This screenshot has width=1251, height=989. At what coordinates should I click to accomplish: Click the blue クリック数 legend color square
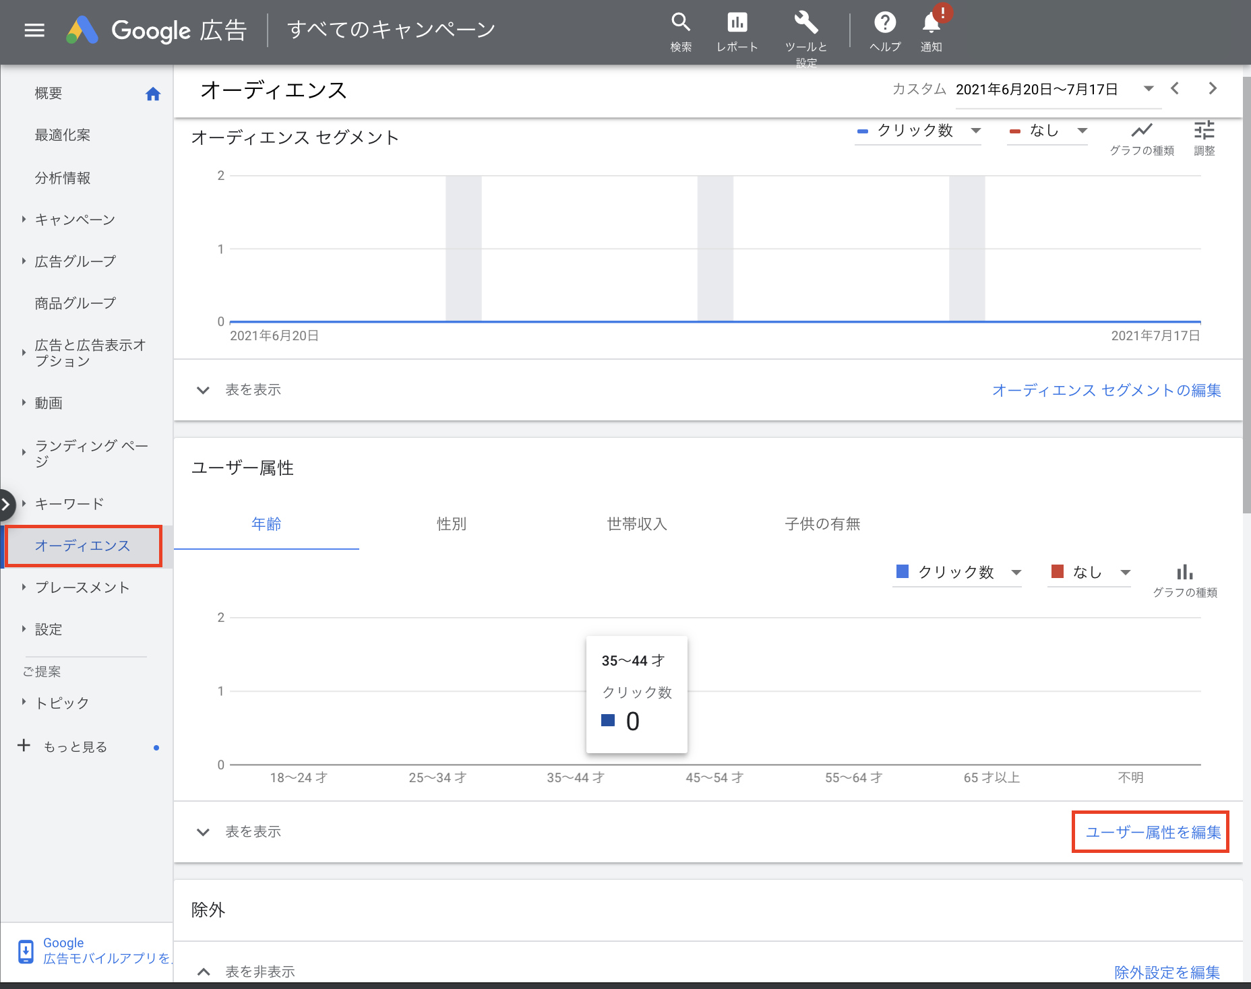tap(903, 571)
